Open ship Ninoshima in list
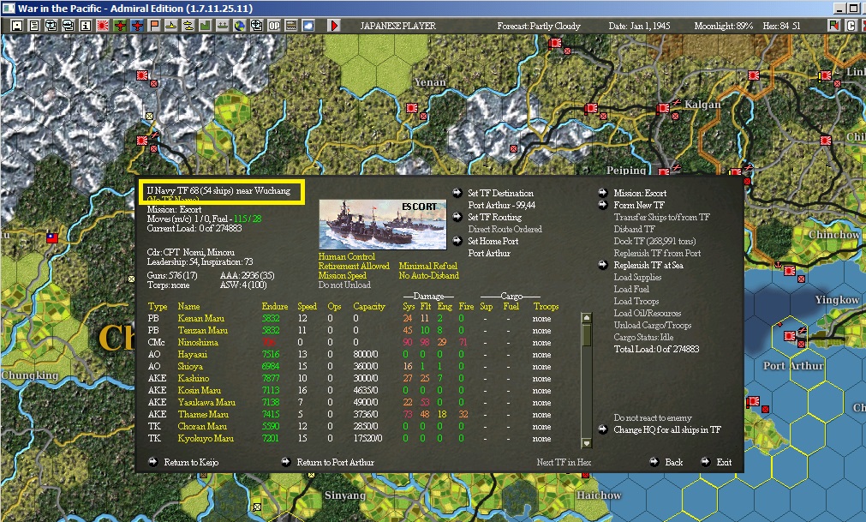 tap(198, 342)
